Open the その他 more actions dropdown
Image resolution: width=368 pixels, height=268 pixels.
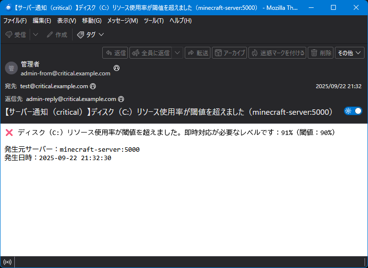[349, 53]
